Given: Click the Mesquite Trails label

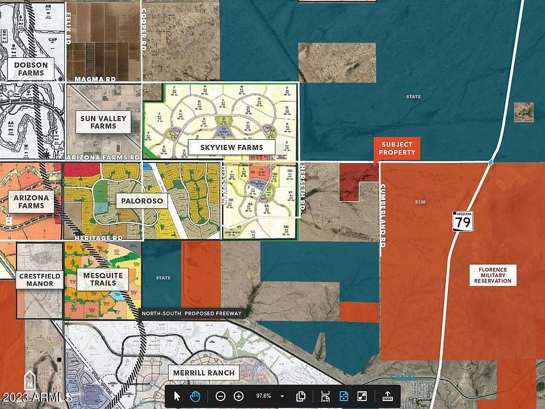Looking at the screenshot, I should coord(103,279).
